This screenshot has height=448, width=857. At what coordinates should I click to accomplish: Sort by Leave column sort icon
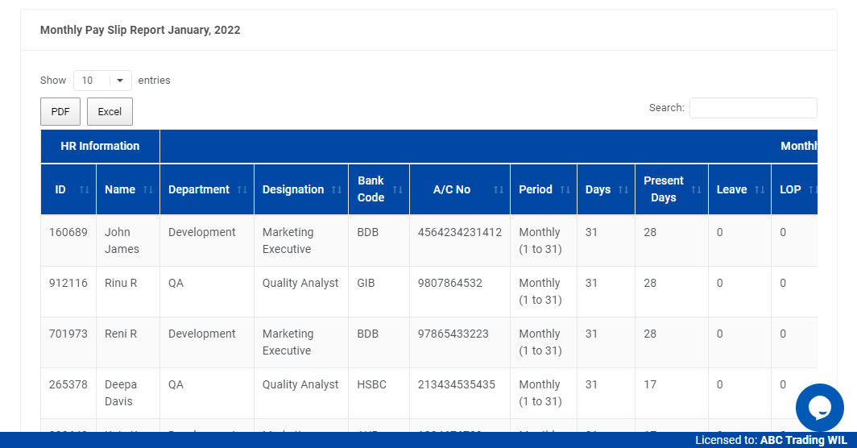pyautogui.click(x=759, y=190)
